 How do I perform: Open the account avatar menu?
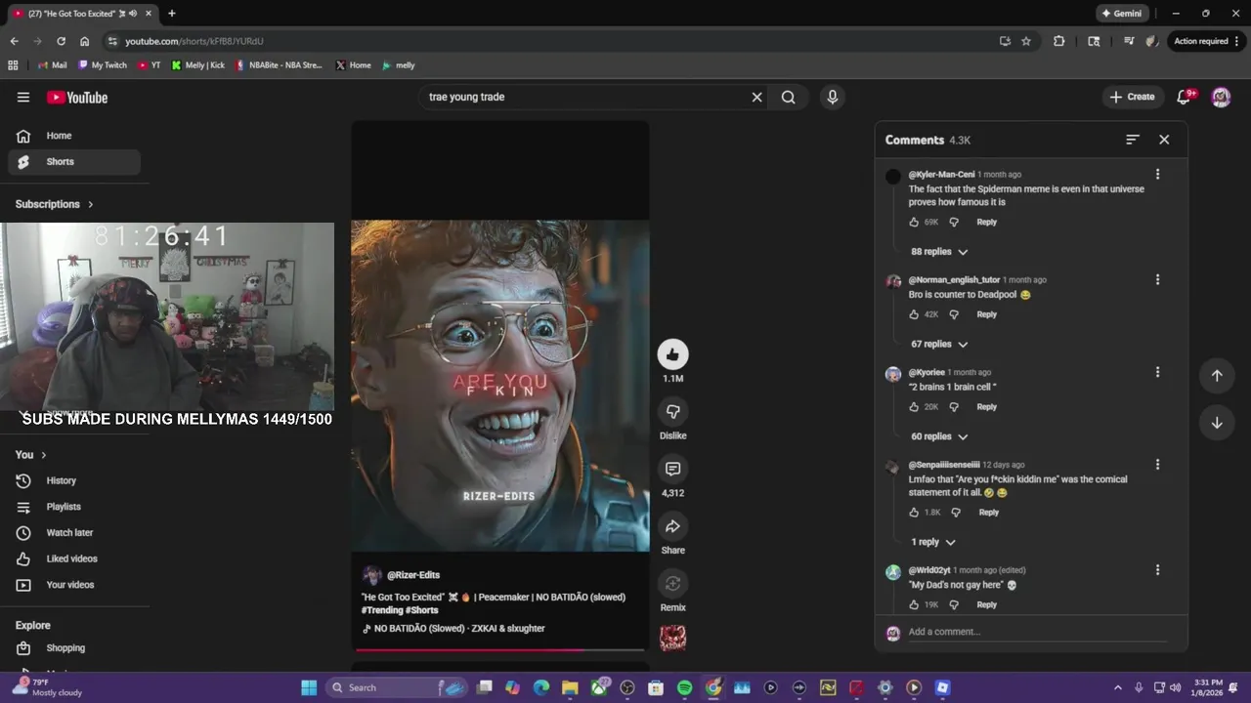click(1221, 97)
